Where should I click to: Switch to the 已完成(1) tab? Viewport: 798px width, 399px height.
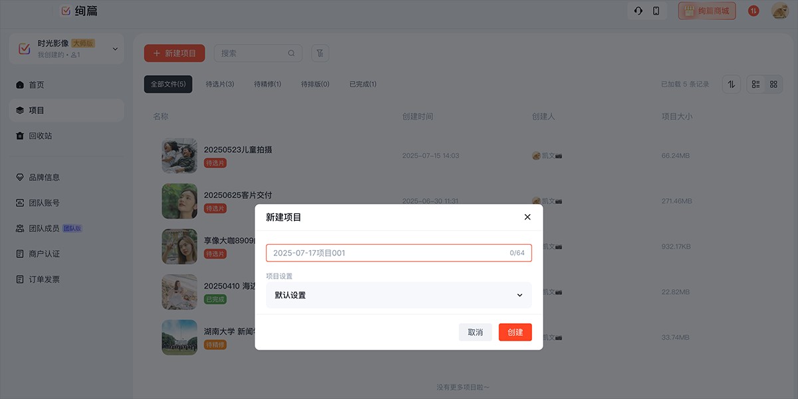pos(363,84)
